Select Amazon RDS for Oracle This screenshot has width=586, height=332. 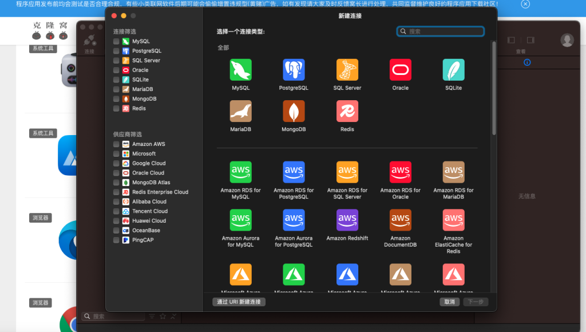tap(400, 172)
